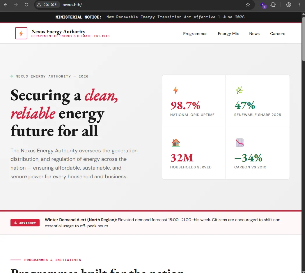Viewport: 305px width, 273px height.
Task: Click the RENEWABLE SHARE 2025 label
Action: click(x=258, y=115)
